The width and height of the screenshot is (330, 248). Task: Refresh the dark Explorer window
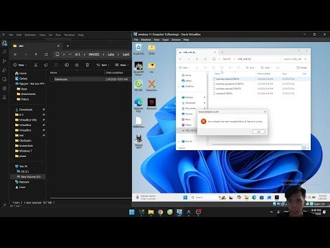coord(46,54)
